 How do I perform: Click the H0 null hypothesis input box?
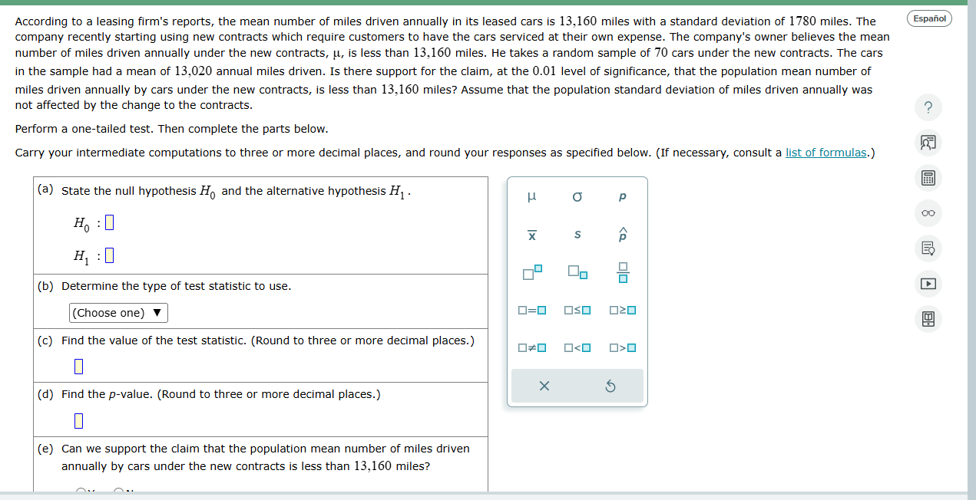(109, 223)
